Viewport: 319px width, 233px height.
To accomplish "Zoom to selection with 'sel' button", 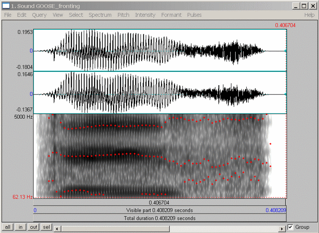I will [45, 228].
